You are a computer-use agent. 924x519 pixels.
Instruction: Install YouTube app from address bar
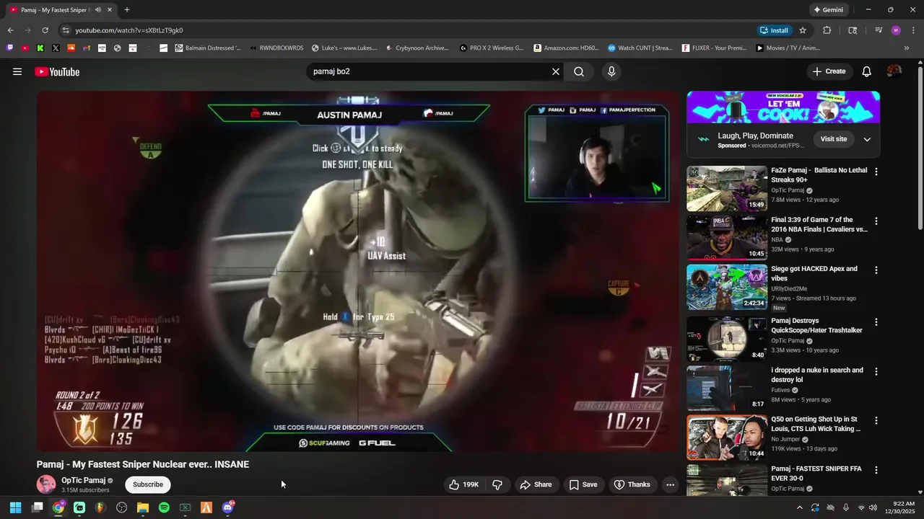pos(774,30)
